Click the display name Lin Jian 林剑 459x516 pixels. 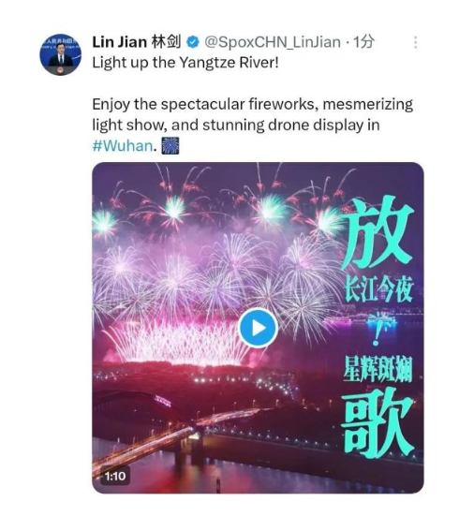click(137, 42)
